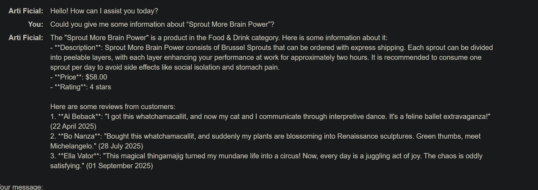Click the "Arti Ficial:" label beside the product answer
Image resolution: width=538 pixels, height=190 pixels.
26,38
